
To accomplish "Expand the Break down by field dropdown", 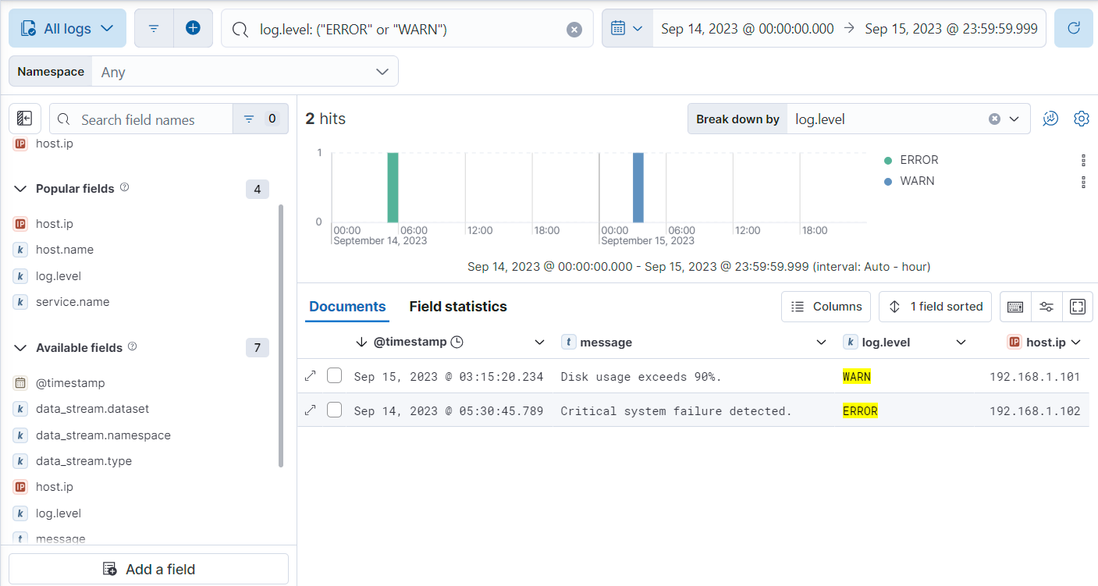I will click(x=1014, y=119).
